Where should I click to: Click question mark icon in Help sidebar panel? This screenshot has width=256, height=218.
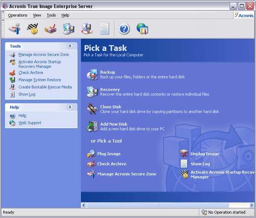pyautogui.click(x=12, y=116)
